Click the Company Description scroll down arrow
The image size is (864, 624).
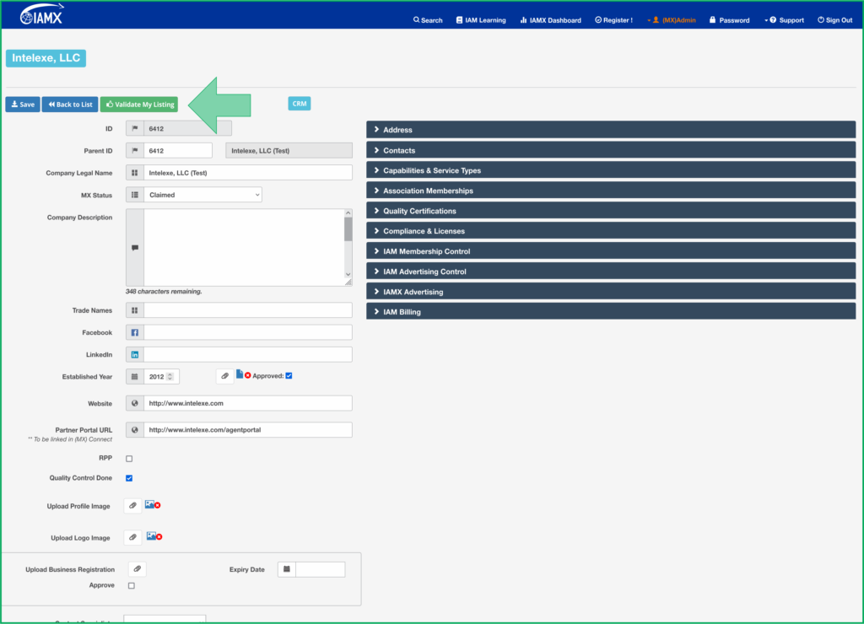[x=348, y=274]
